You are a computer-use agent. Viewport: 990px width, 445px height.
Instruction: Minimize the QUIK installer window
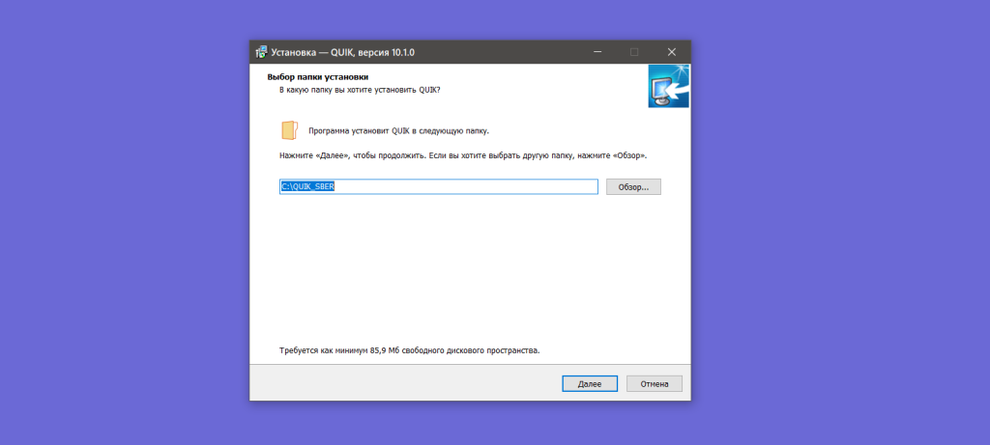click(x=597, y=52)
